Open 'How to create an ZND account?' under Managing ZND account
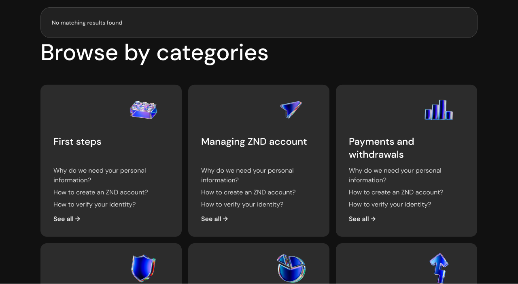 click(248, 192)
